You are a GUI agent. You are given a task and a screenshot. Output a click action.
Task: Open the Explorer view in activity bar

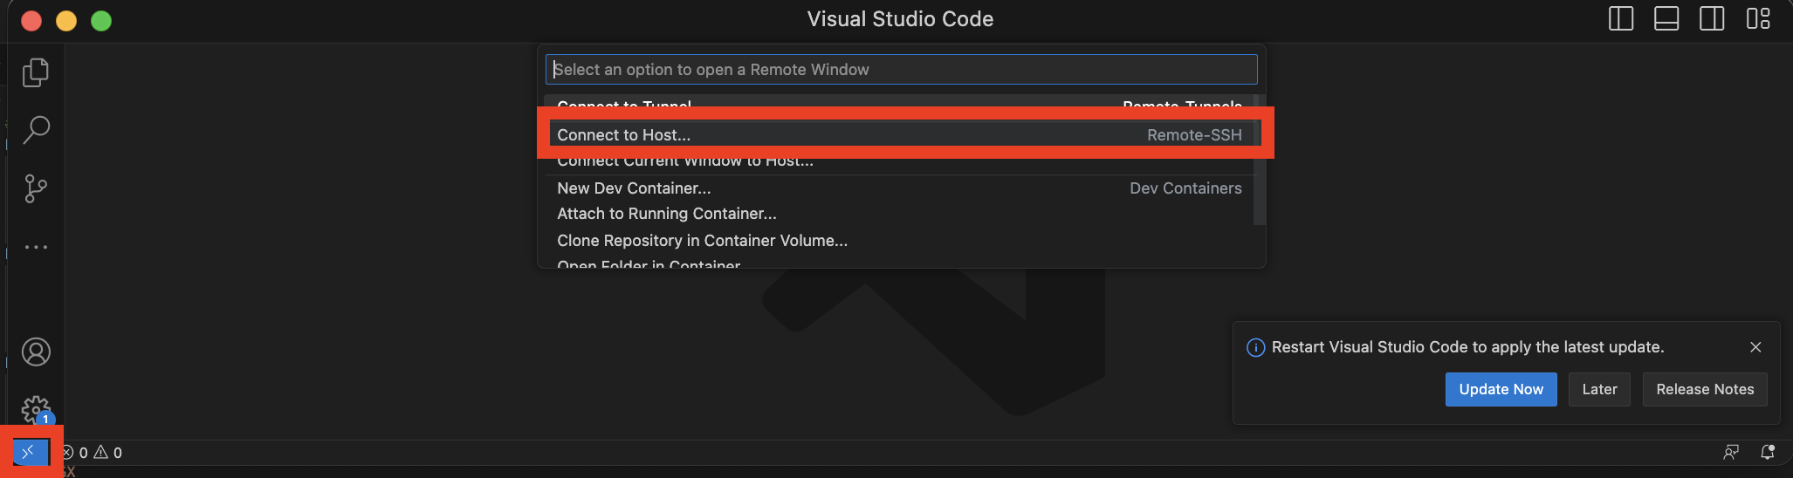pyautogui.click(x=36, y=72)
